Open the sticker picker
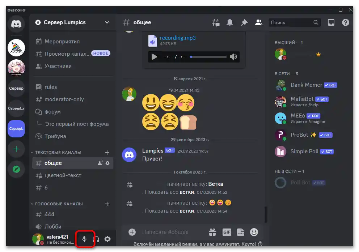The width and height of the screenshot is (359, 252). pyautogui.click(x=240, y=232)
